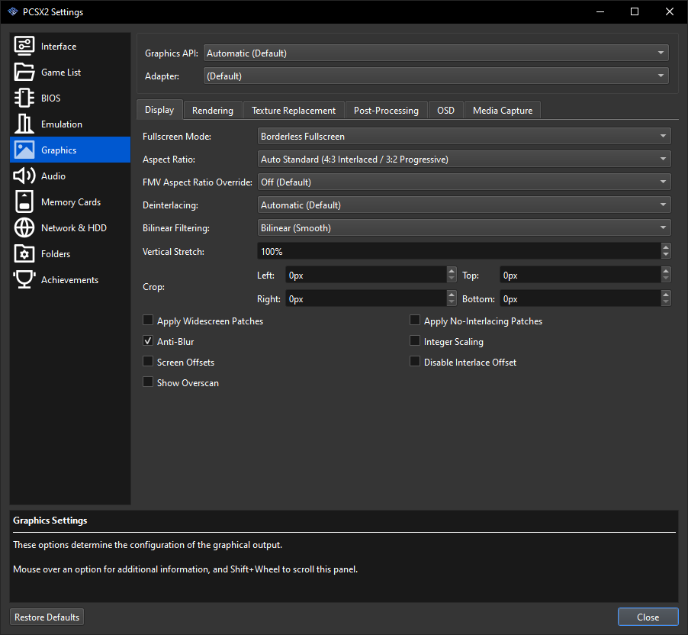Click the Vertical Stretch 100% field
The width and height of the screenshot is (688, 635).
[x=458, y=251]
